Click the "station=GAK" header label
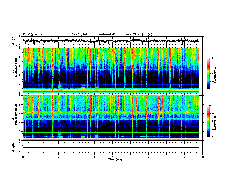This screenshot has height=176, width=228. point(107,35)
